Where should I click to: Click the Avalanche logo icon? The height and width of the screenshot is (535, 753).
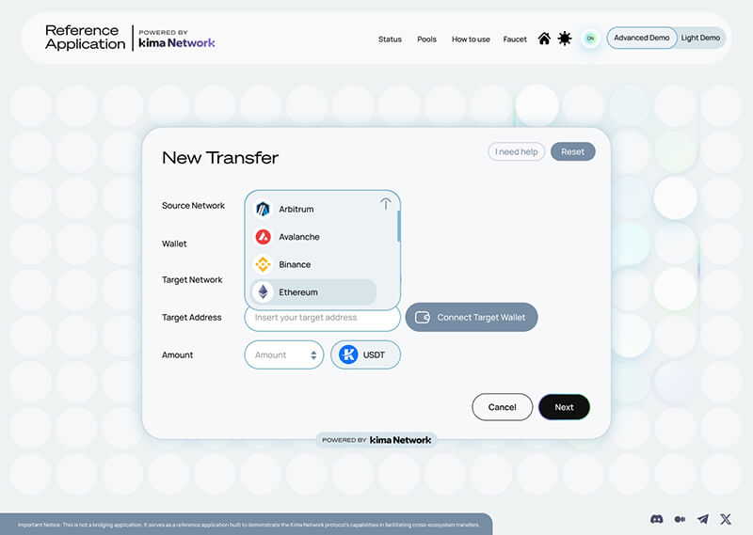pos(263,237)
